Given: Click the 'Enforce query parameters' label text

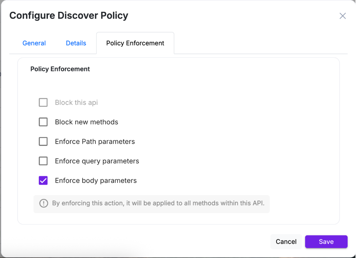Looking at the screenshot, I should (97, 161).
